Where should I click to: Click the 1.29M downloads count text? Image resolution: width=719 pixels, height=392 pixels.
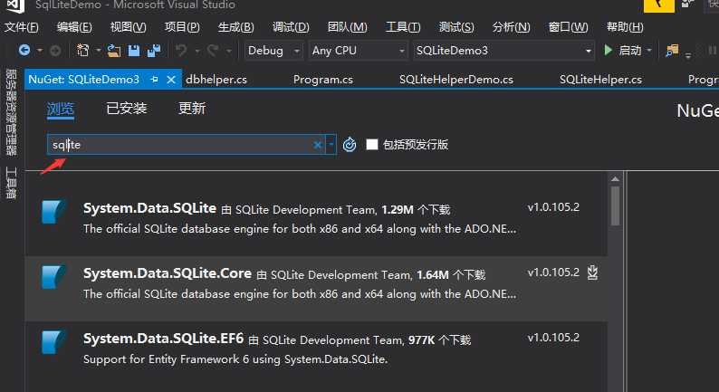click(x=398, y=209)
